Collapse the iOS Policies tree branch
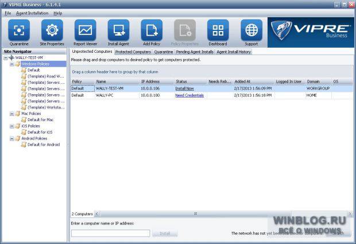Image resolution: width=356 pixels, height=244 pixels. 12,126
